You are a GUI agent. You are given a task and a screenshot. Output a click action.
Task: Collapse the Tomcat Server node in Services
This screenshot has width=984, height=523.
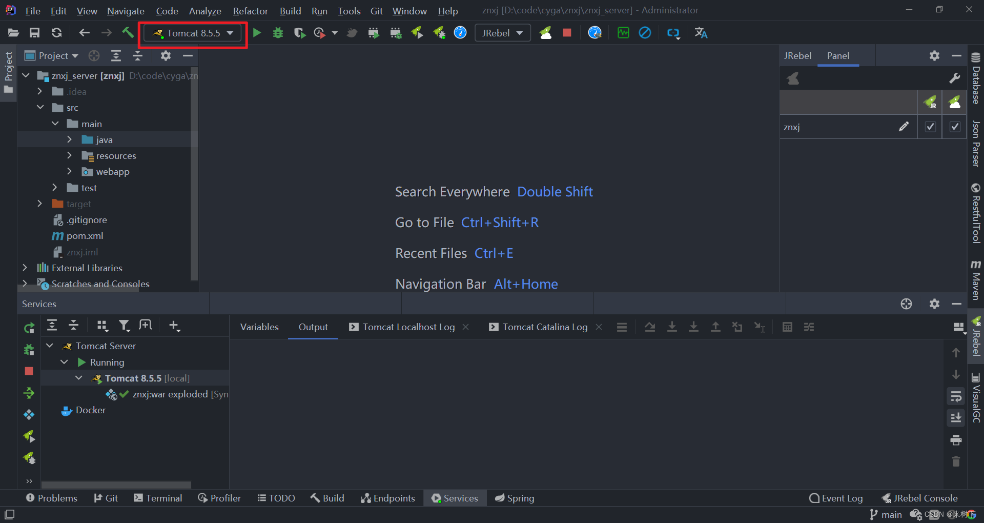tap(50, 346)
